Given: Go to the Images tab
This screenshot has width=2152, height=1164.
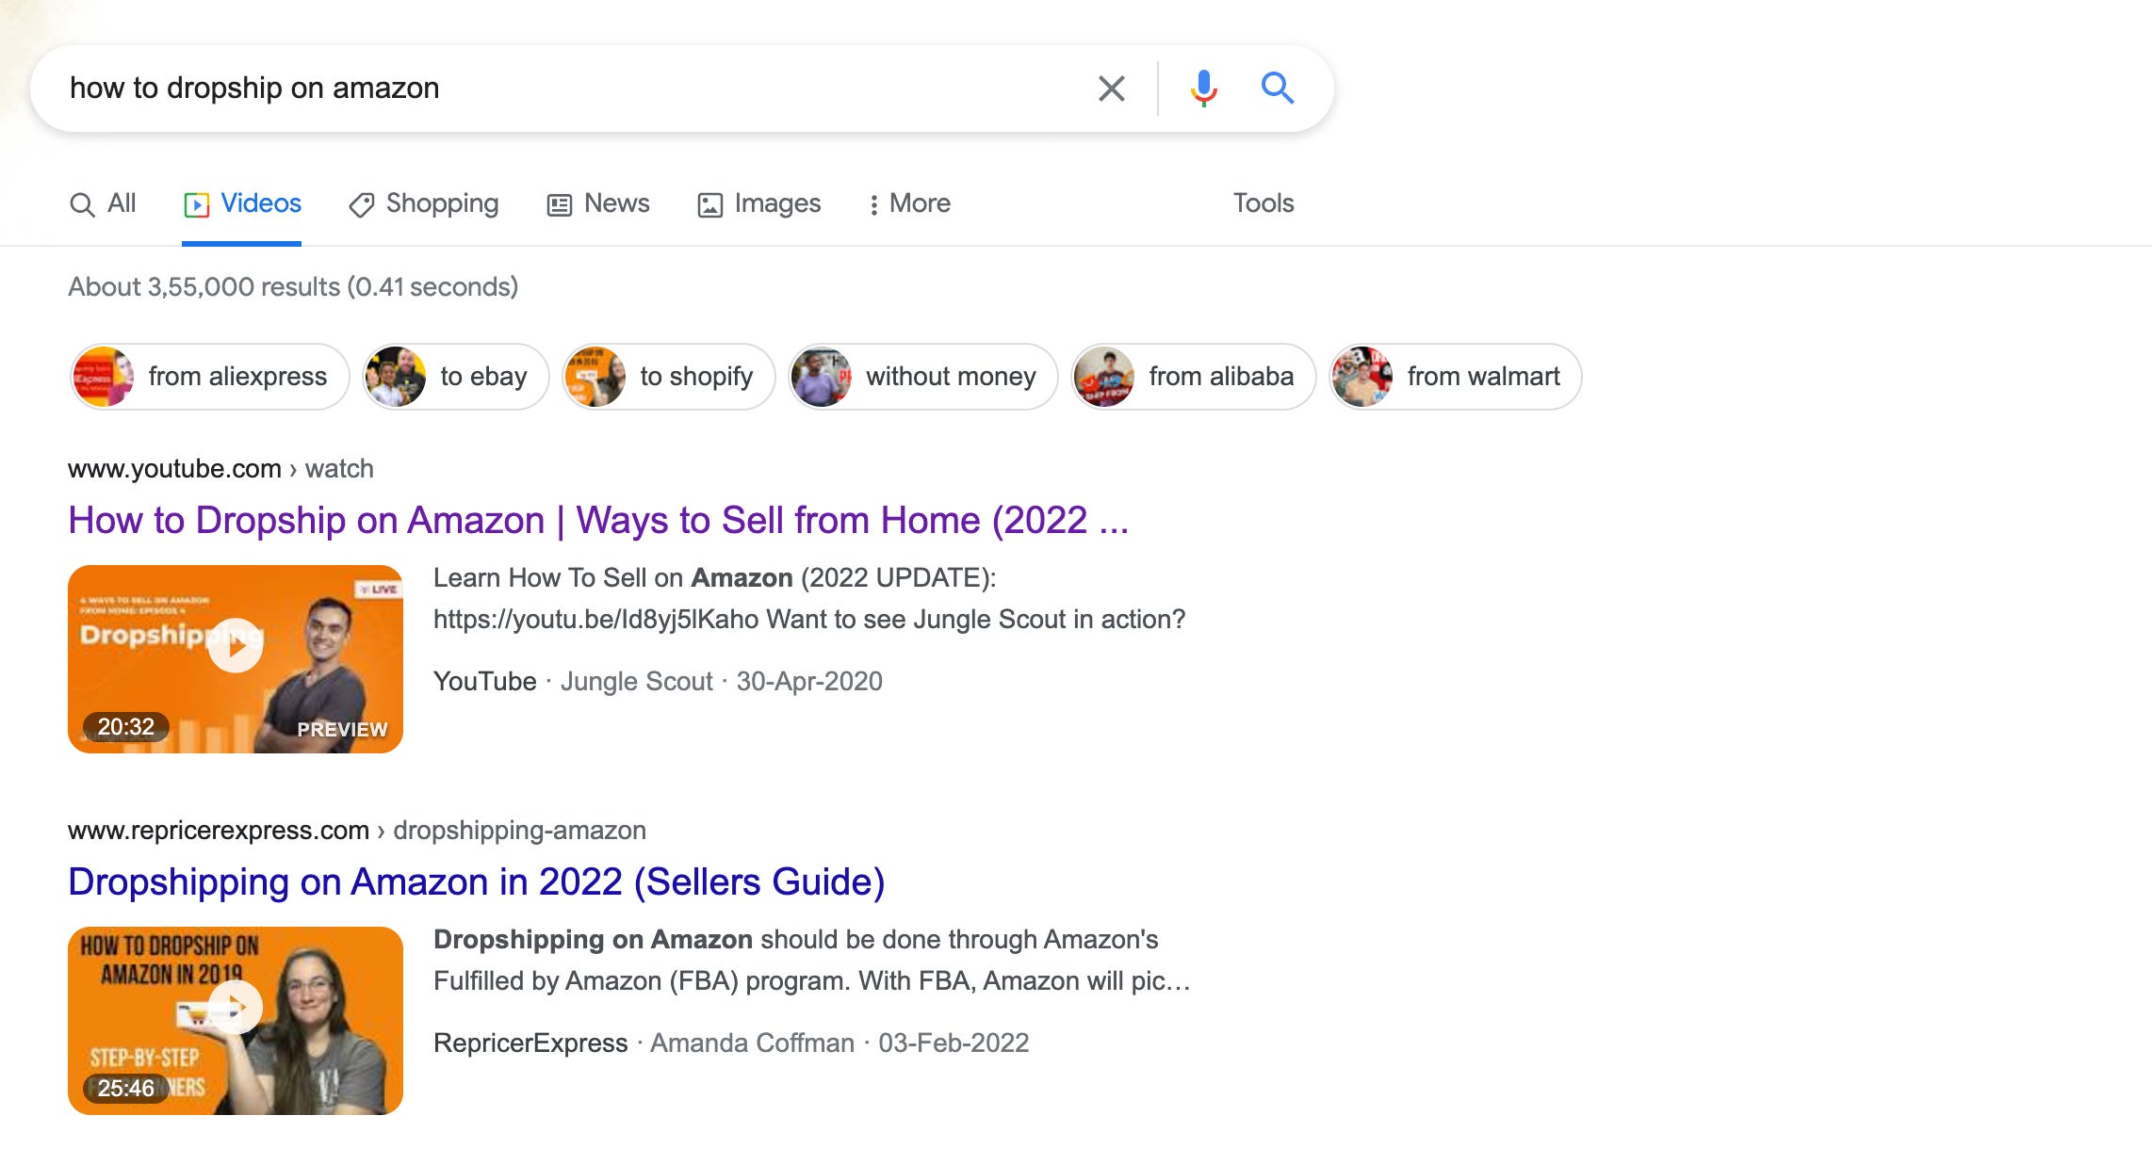Looking at the screenshot, I should click(759, 203).
